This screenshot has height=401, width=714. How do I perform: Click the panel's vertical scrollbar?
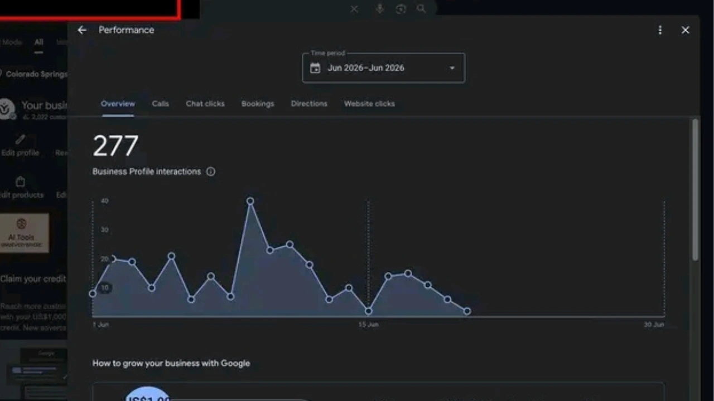pos(695,189)
